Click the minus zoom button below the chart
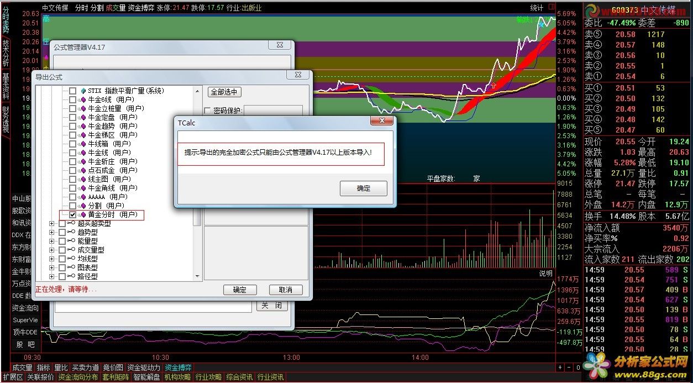Image resolution: width=693 pixels, height=383 pixels. (569, 368)
